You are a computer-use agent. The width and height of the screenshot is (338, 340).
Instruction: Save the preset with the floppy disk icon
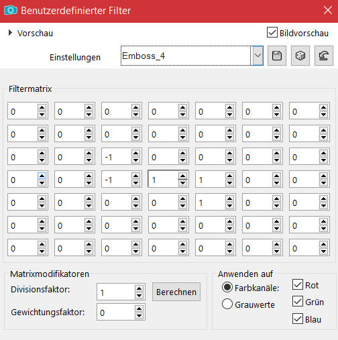click(x=277, y=56)
